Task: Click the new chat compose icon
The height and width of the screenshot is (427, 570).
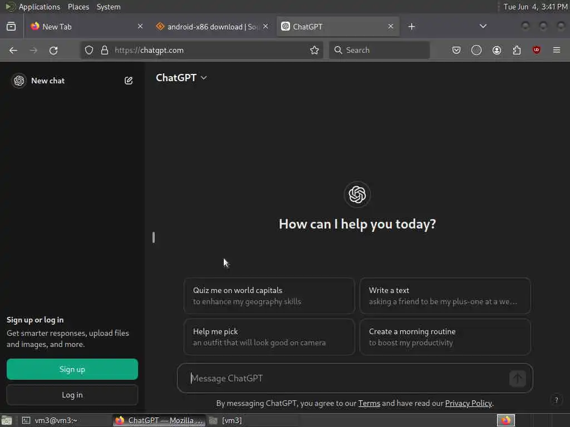Action: tap(129, 81)
